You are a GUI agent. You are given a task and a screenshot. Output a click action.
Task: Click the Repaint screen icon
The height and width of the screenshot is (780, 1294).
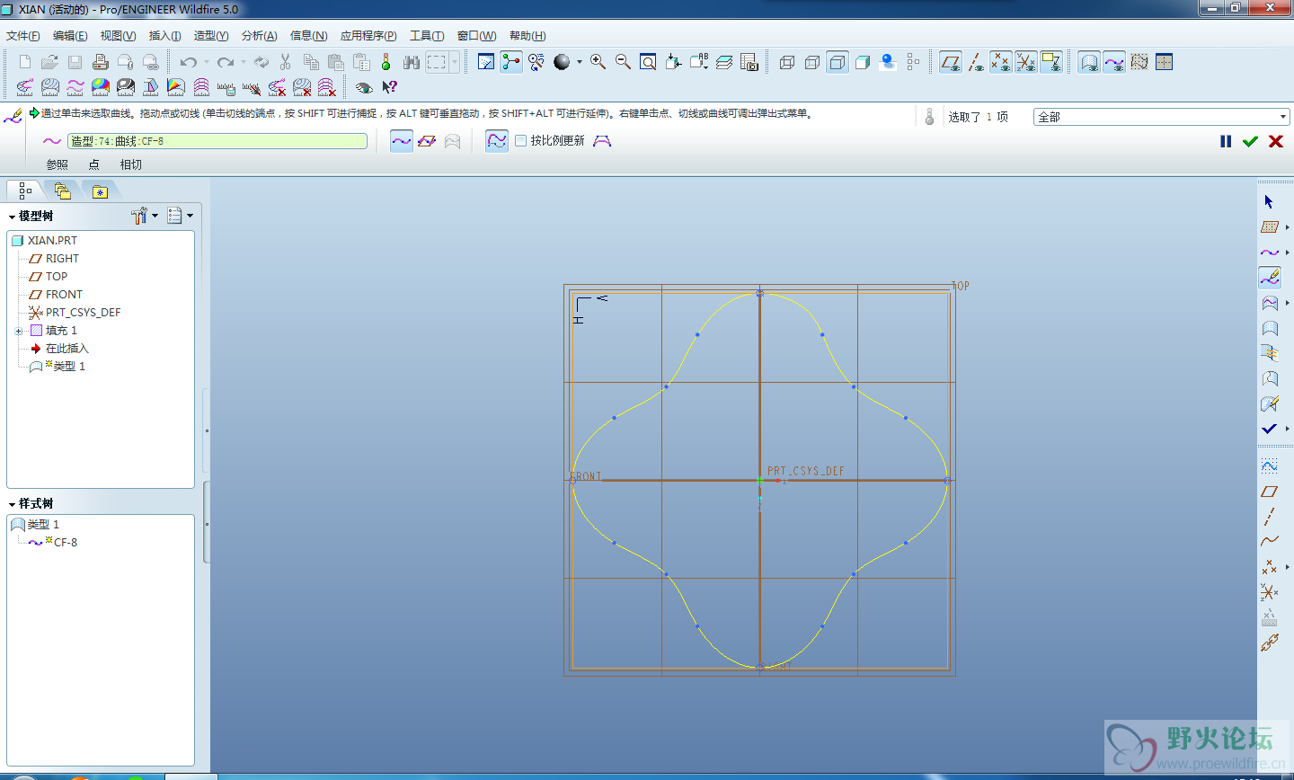click(486, 62)
